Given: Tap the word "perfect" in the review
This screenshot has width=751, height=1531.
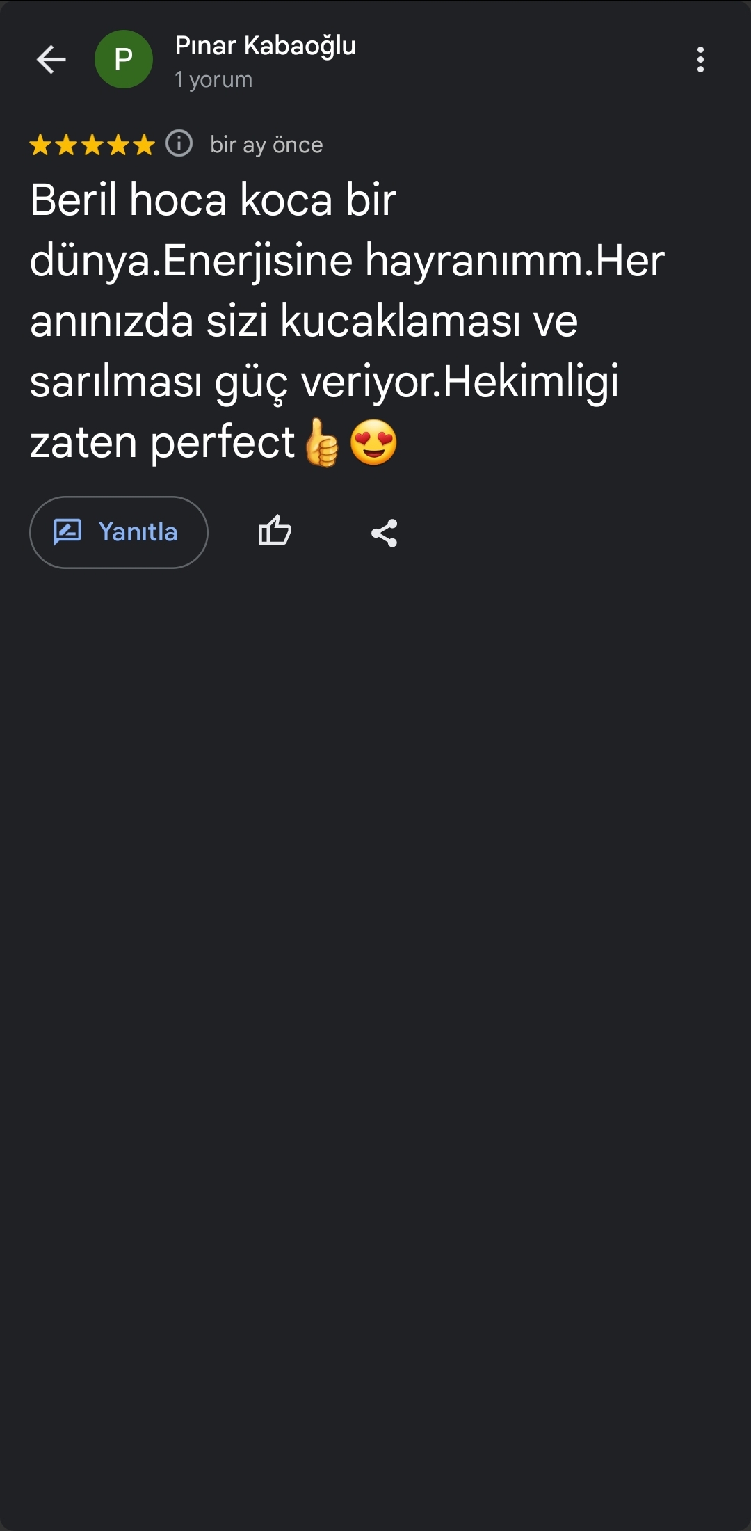Looking at the screenshot, I should [x=223, y=443].
